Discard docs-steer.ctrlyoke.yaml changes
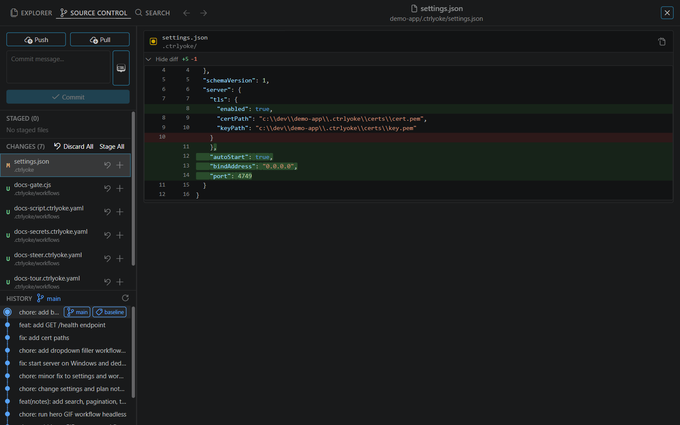 click(108, 258)
